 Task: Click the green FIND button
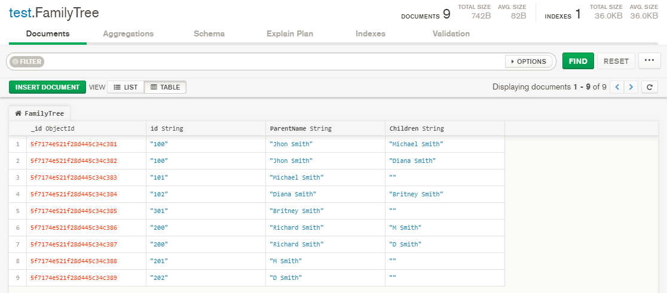pos(577,61)
